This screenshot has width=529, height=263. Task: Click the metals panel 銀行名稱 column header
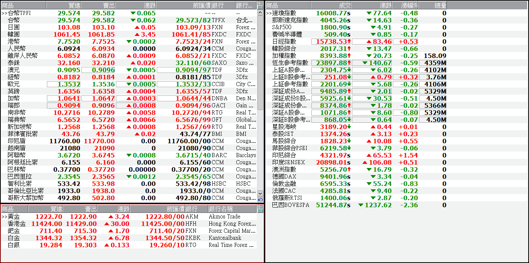coord(232,209)
